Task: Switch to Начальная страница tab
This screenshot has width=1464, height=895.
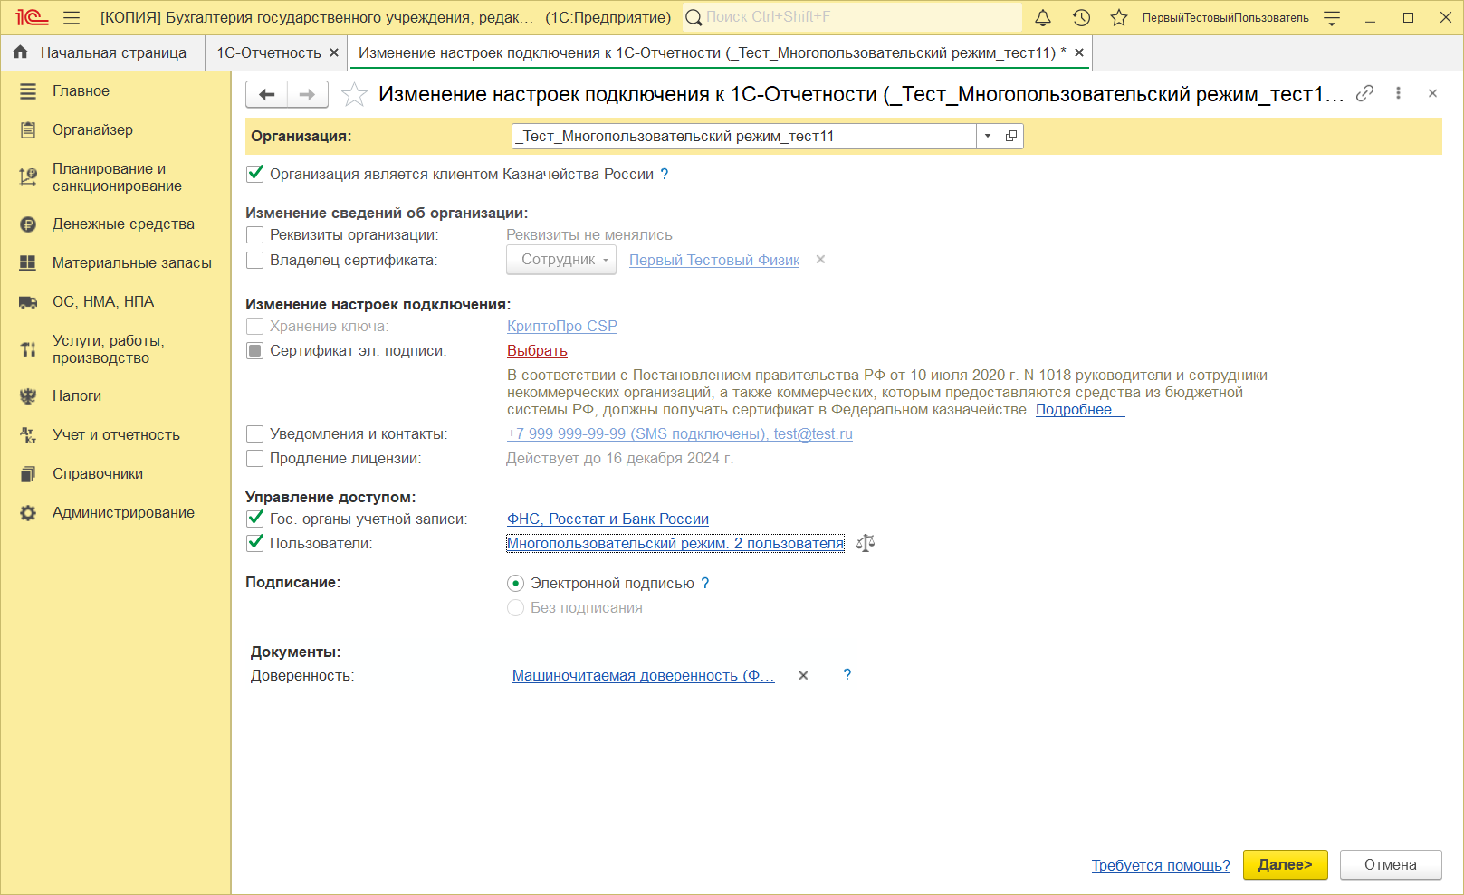Action: coord(102,52)
